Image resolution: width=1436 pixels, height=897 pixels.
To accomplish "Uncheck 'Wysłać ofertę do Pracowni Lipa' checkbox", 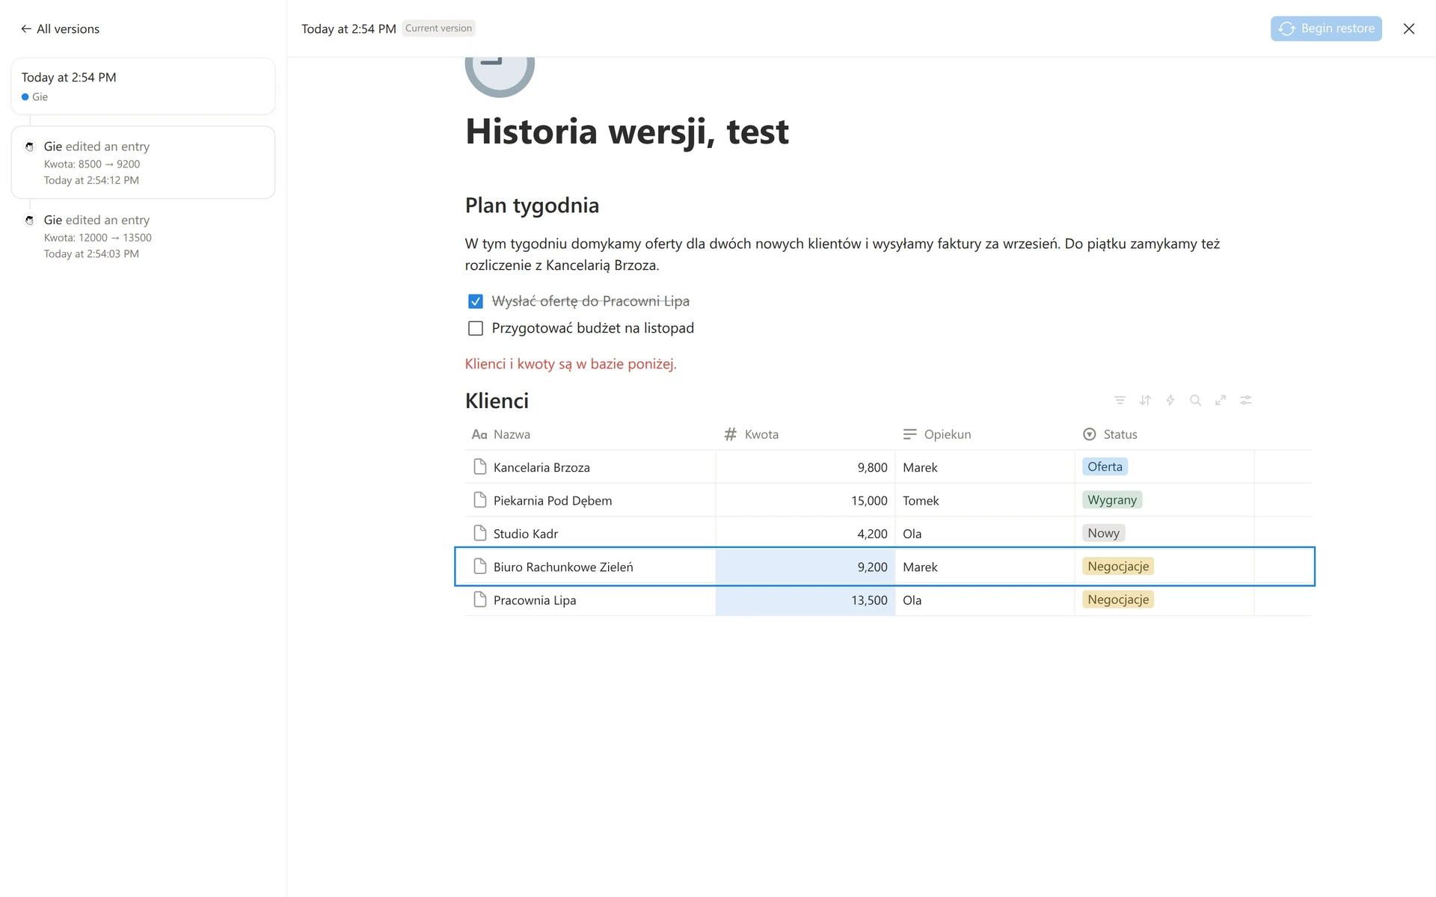I will (476, 301).
